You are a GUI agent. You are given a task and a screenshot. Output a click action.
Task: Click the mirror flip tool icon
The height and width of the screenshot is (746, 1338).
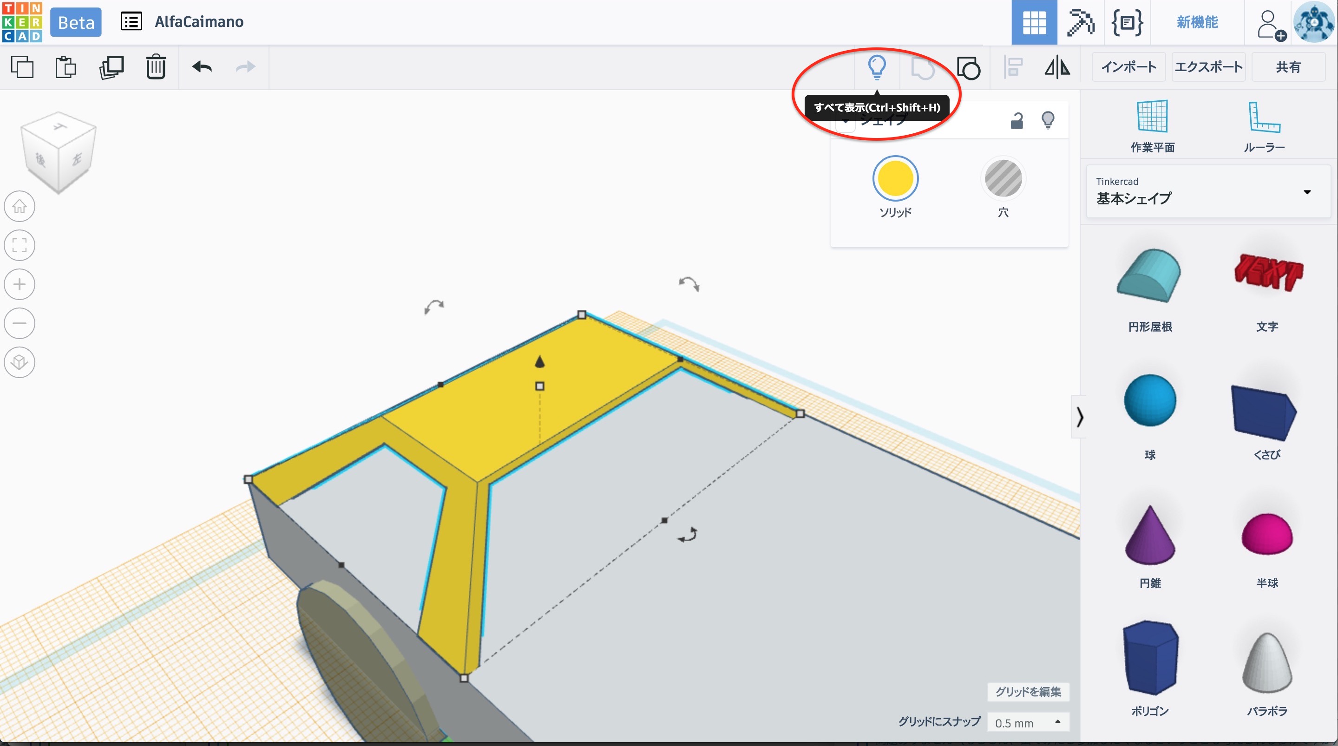tap(1057, 67)
